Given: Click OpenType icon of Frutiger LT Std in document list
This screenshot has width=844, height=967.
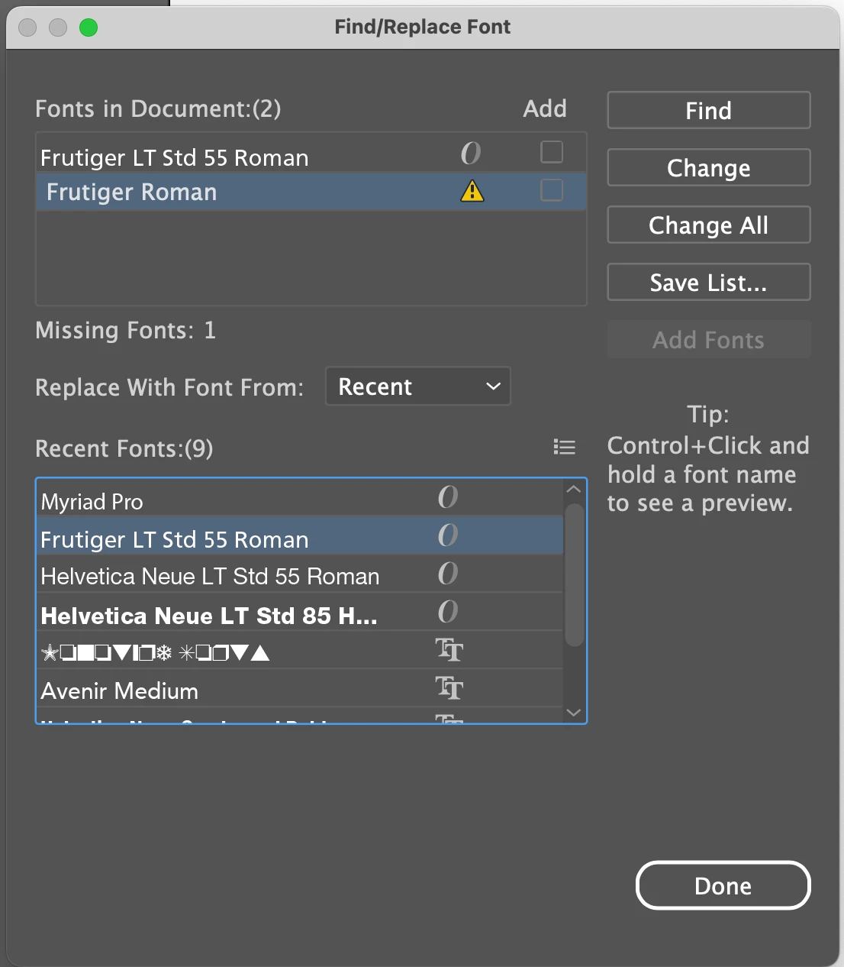Looking at the screenshot, I should point(471,154).
